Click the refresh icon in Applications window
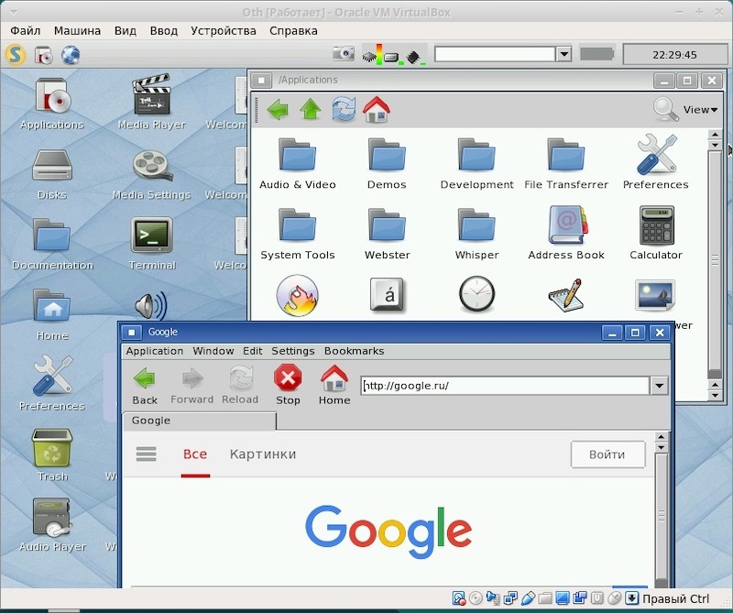733x613 pixels. point(344,110)
